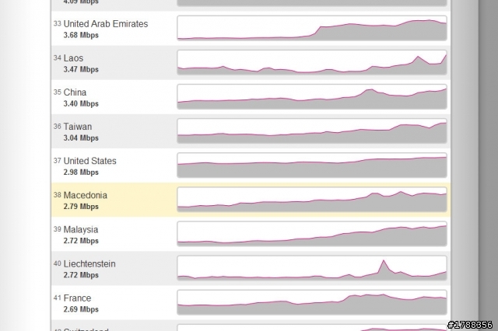Open the Liechtenstein speed trend chart
The width and height of the screenshot is (498, 331).
312,268
